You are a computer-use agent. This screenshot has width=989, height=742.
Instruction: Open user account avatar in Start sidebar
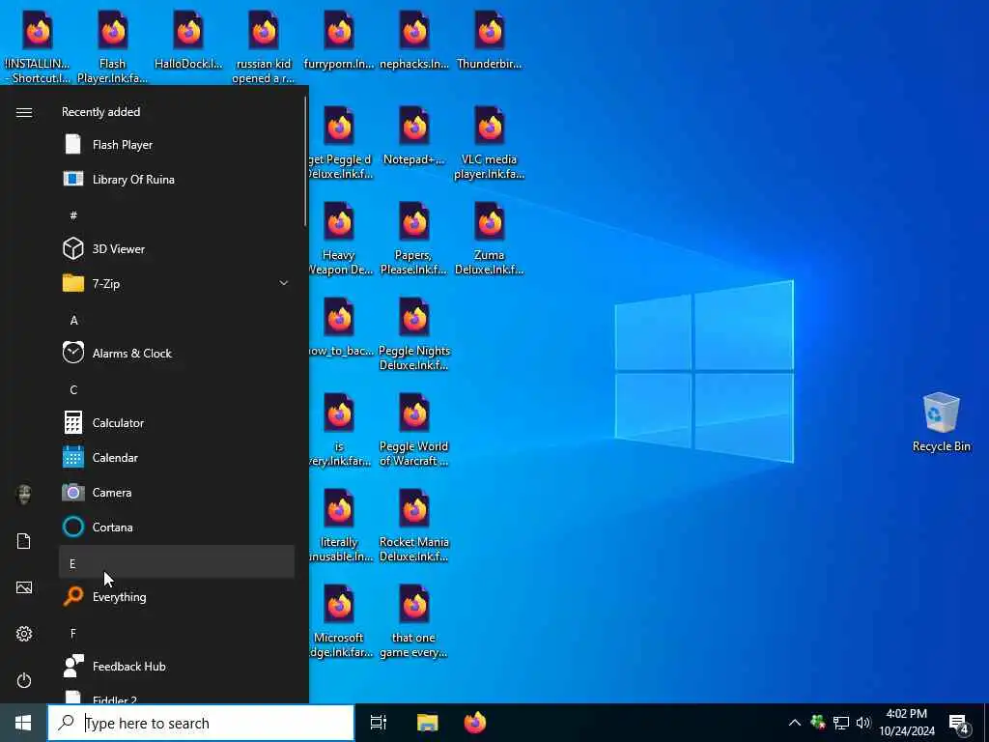pos(24,495)
